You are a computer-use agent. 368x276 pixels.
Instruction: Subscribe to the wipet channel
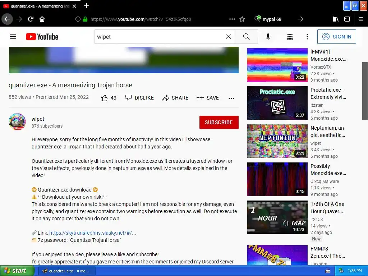pos(219,122)
